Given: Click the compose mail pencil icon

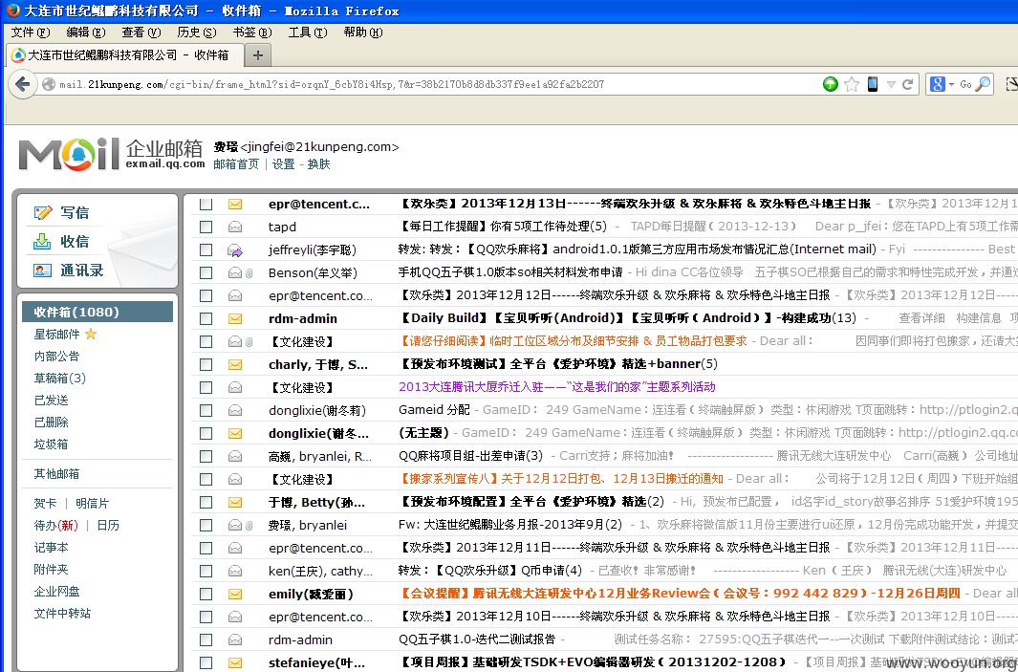Looking at the screenshot, I should tap(43, 212).
